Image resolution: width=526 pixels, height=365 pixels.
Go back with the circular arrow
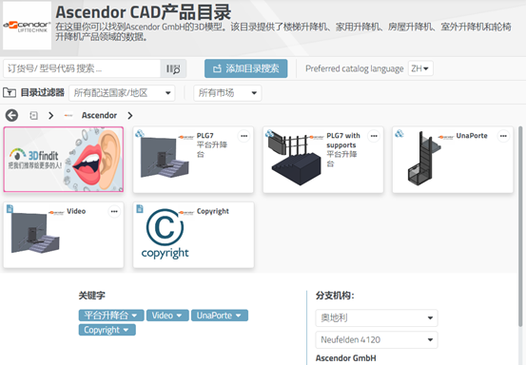[x=11, y=115]
